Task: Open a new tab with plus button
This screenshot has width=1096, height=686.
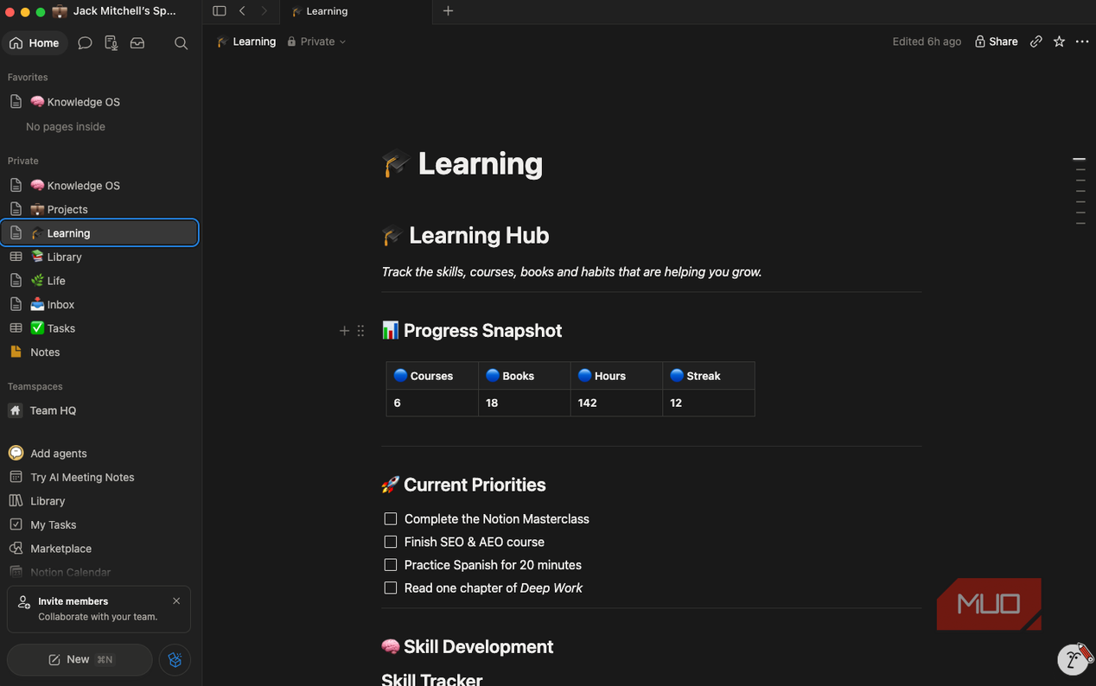Action: pos(448,11)
